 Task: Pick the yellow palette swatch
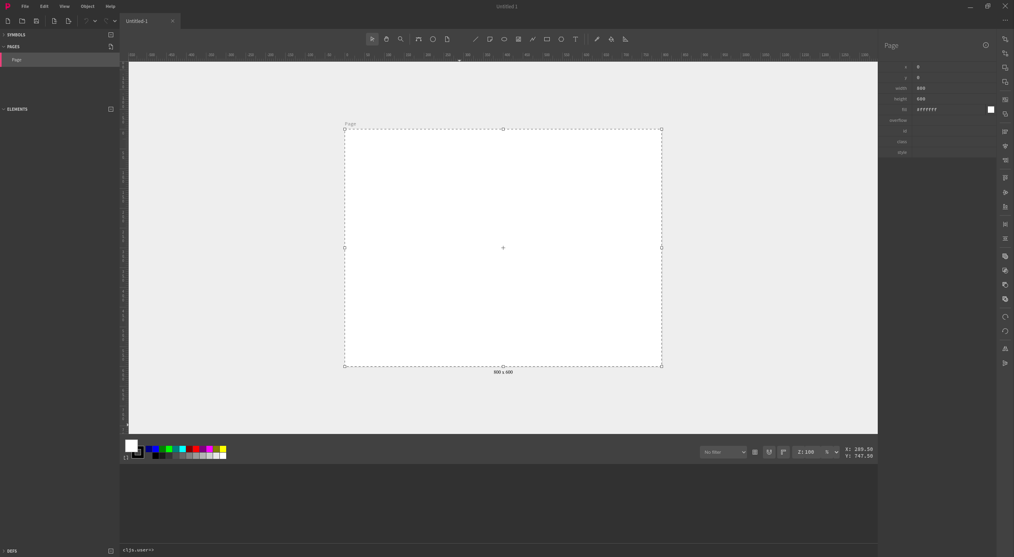click(x=223, y=449)
